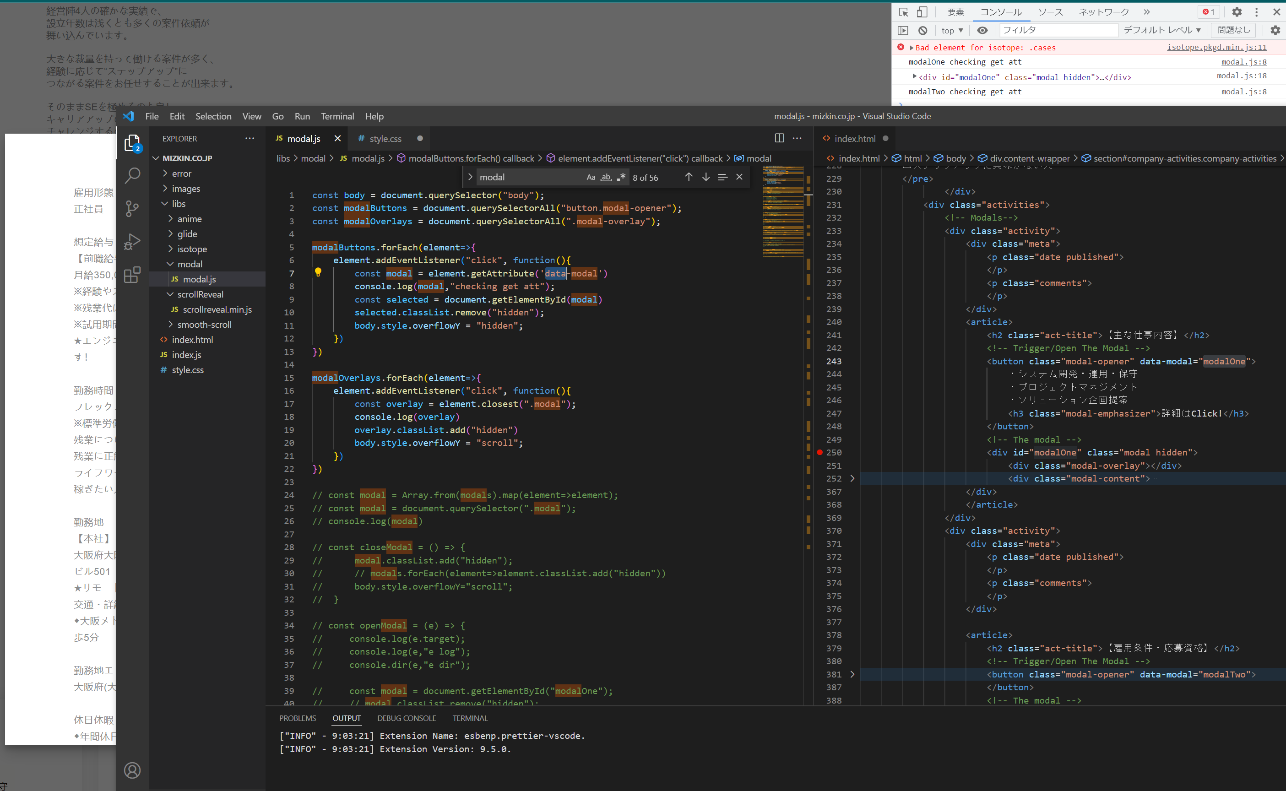Open the Search view in activity bar
1286x791 pixels.
coord(132,175)
